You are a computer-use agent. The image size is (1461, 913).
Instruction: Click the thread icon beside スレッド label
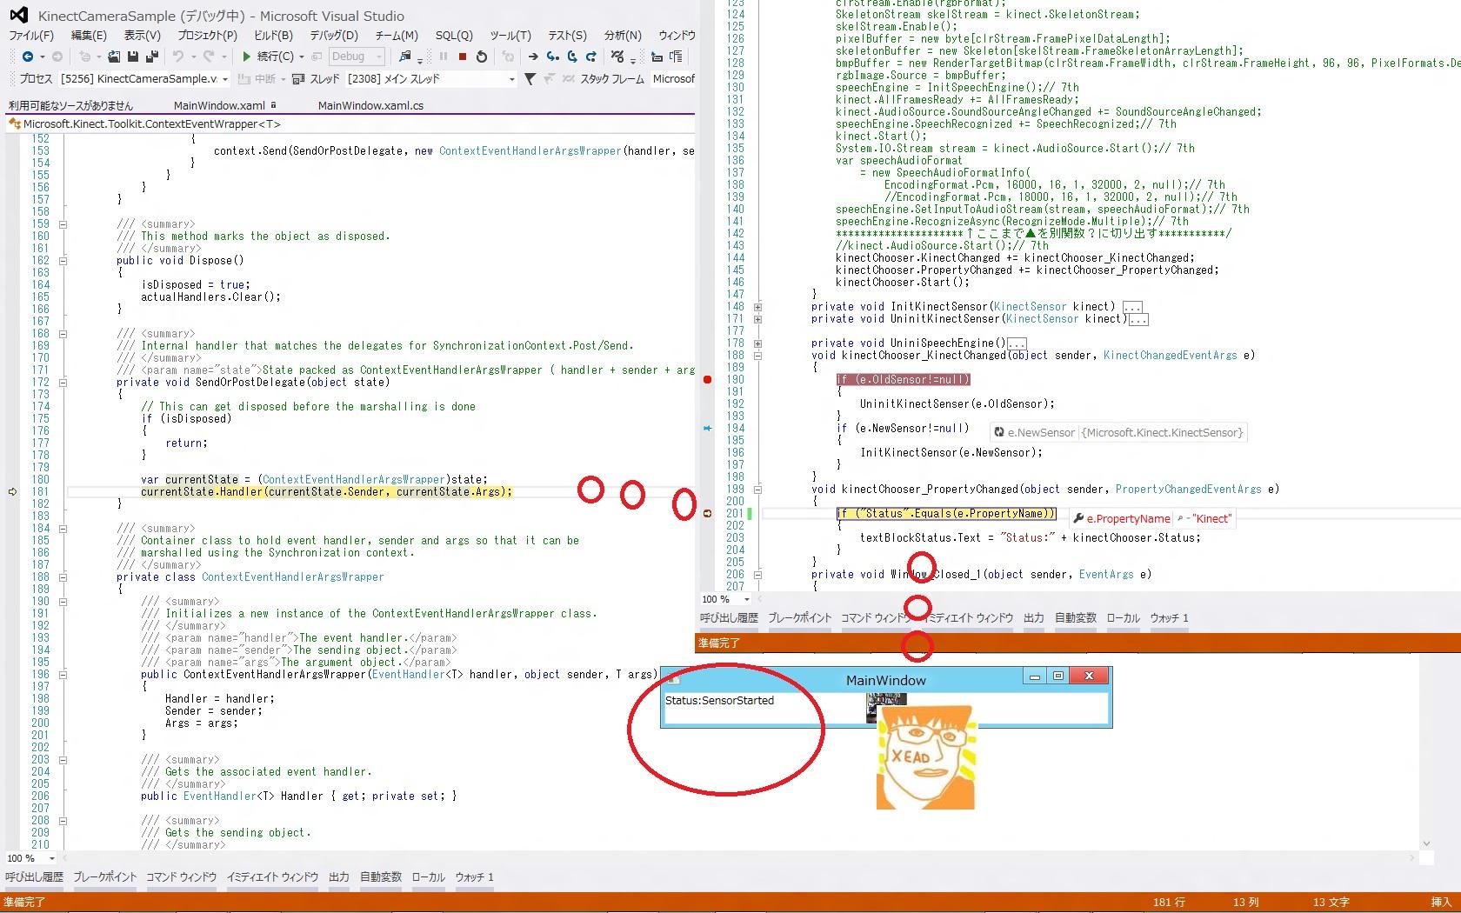[298, 79]
